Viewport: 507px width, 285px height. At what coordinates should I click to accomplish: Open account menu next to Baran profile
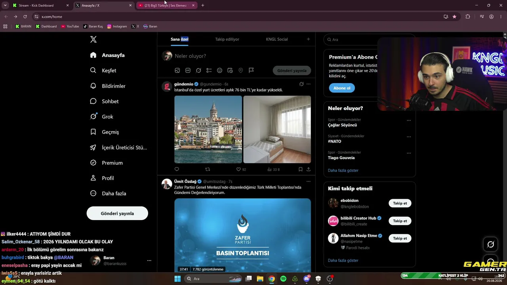pyautogui.click(x=149, y=260)
